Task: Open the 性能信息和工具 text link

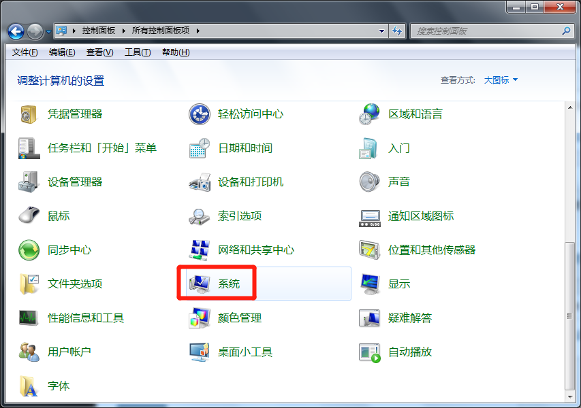Action: tap(86, 318)
